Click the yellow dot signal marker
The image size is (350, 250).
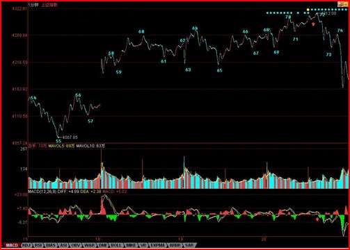coord(308,10)
